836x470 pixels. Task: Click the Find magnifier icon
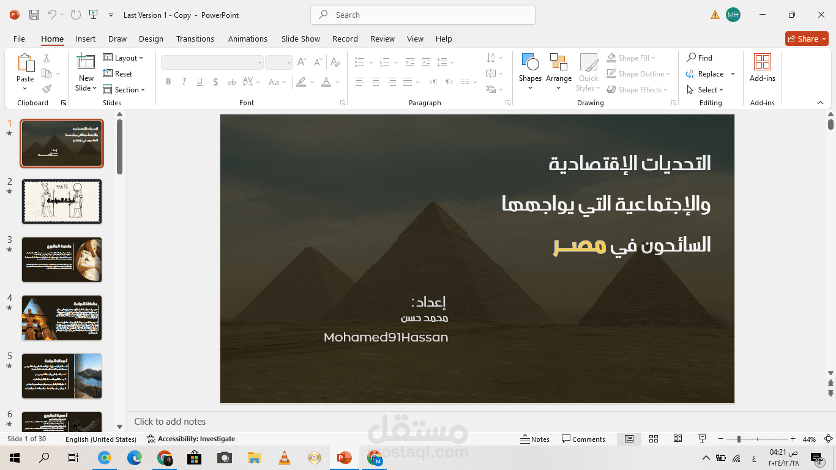coord(692,58)
